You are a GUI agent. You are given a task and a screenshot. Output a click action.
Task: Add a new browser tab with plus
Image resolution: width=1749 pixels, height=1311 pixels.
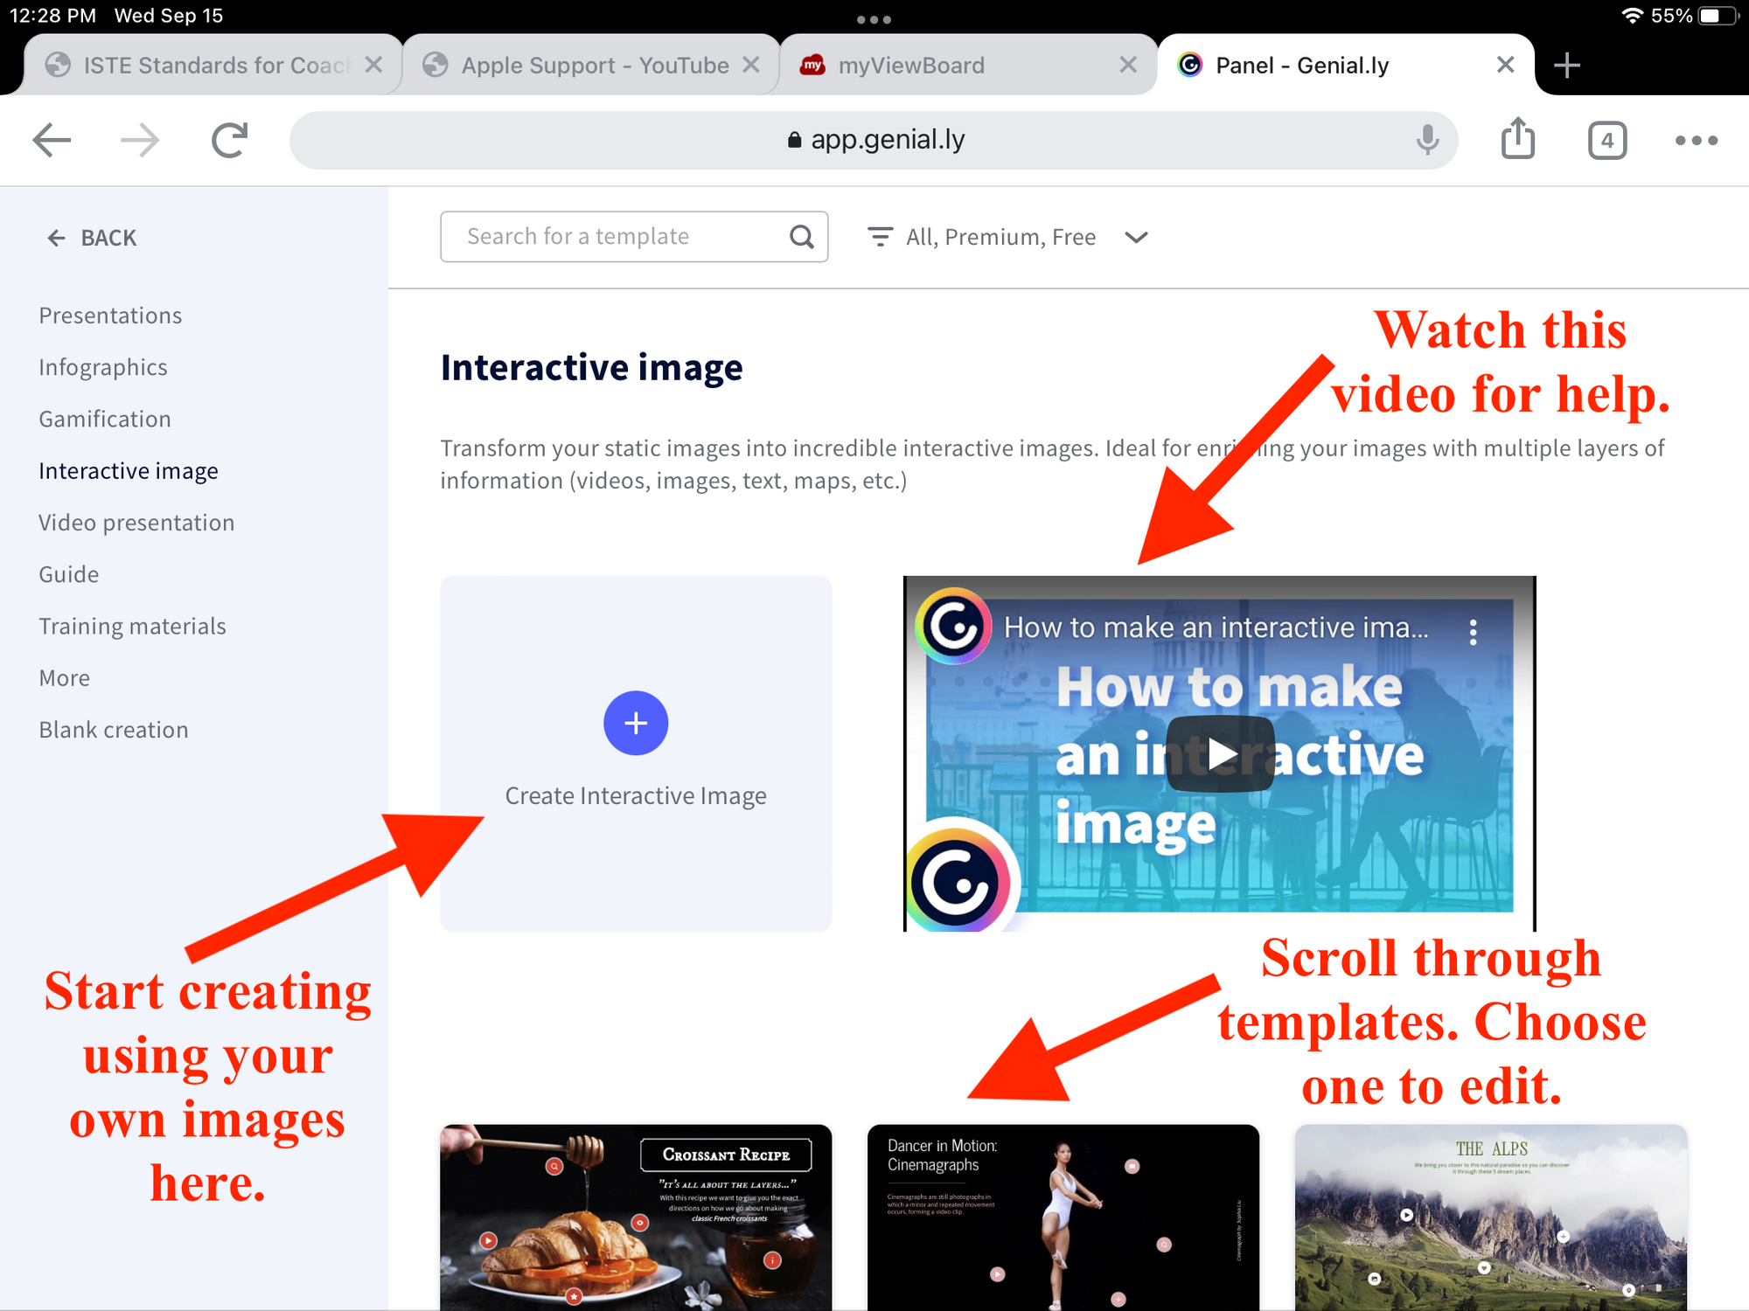pos(1566,66)
